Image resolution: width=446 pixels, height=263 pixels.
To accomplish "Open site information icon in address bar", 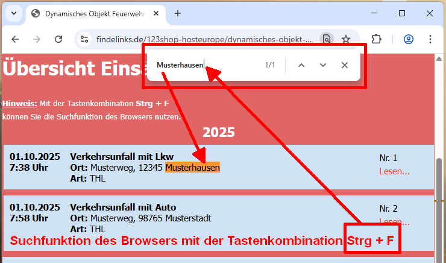I will pos(84,39).
